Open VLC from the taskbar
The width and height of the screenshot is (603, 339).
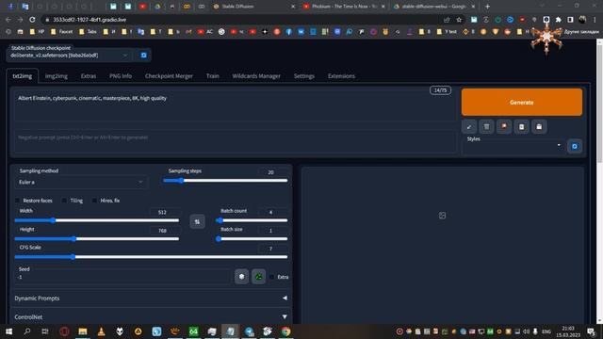[x=101, y=331]
